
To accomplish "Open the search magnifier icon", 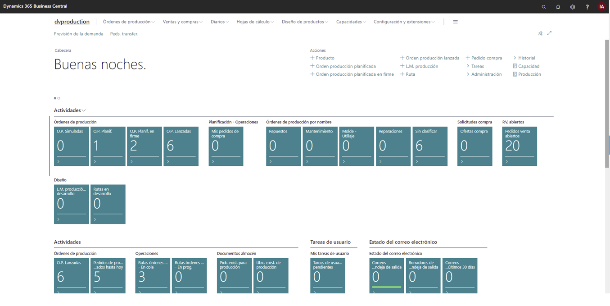I will click(544, 7).
